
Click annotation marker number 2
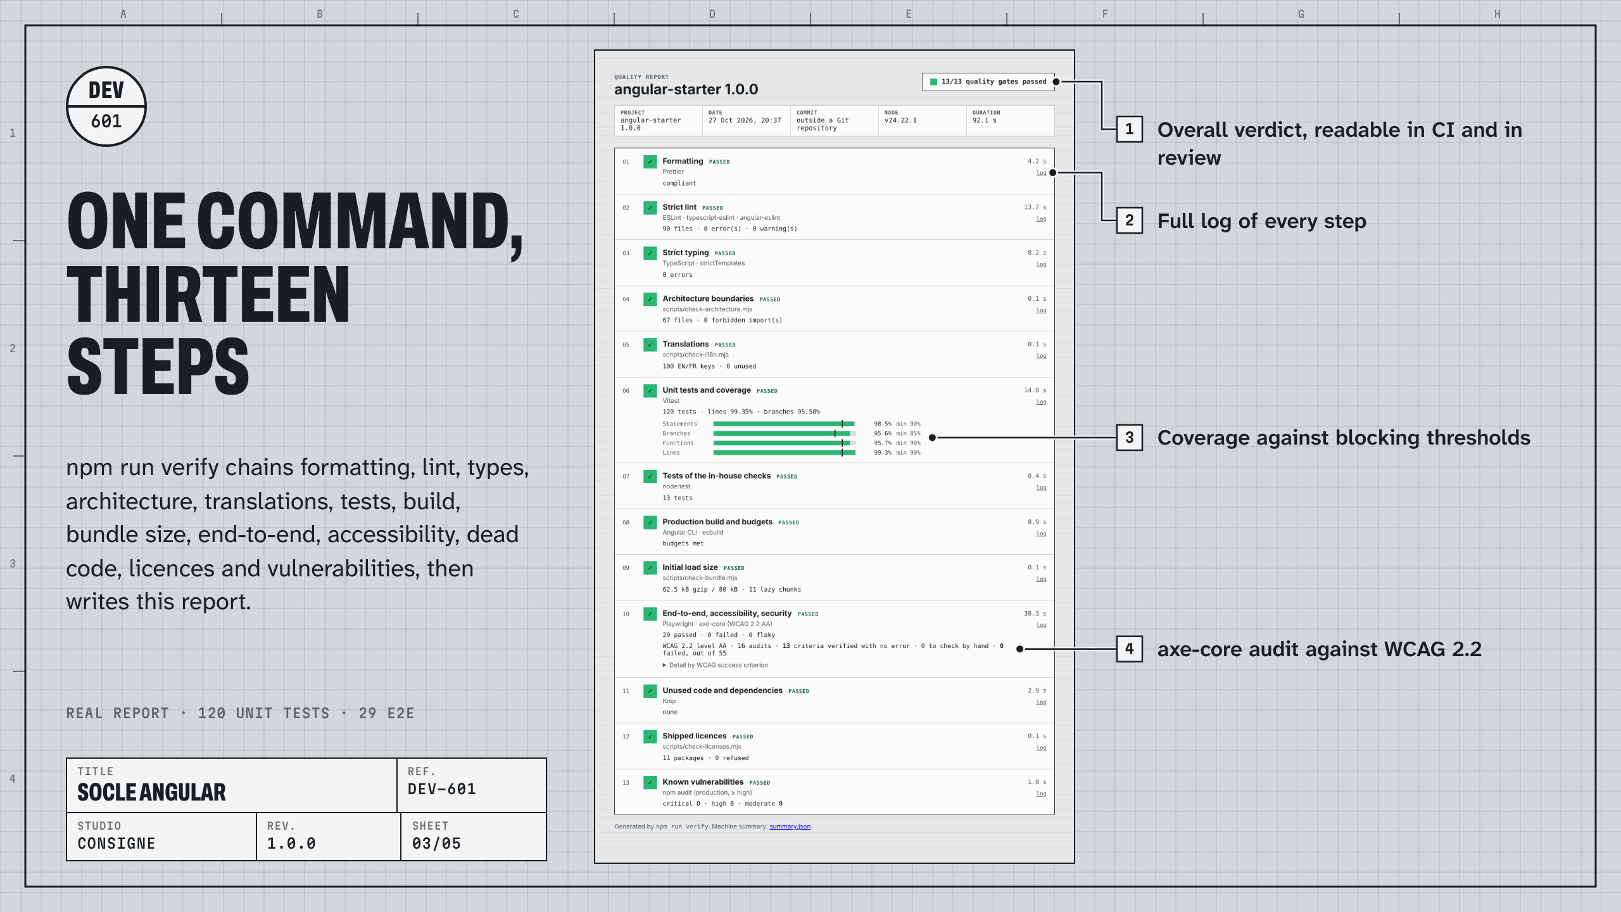1129,220
